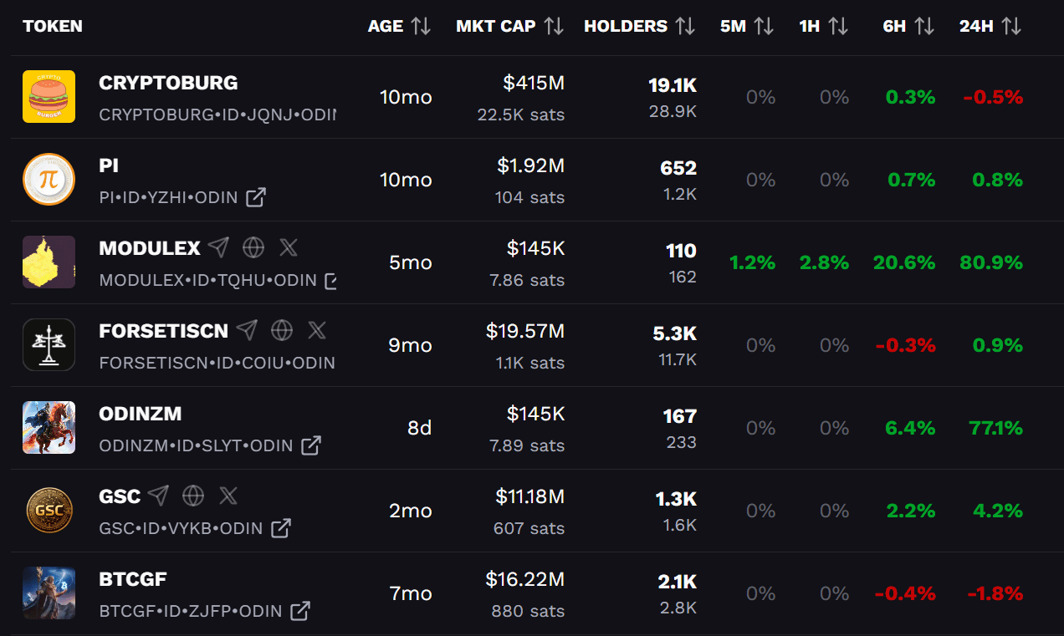The height and width of the screenshot is (636, 1064).
Task: Click the CRYPTOBURG burger logo thumbnail
Action: [49, 96]
